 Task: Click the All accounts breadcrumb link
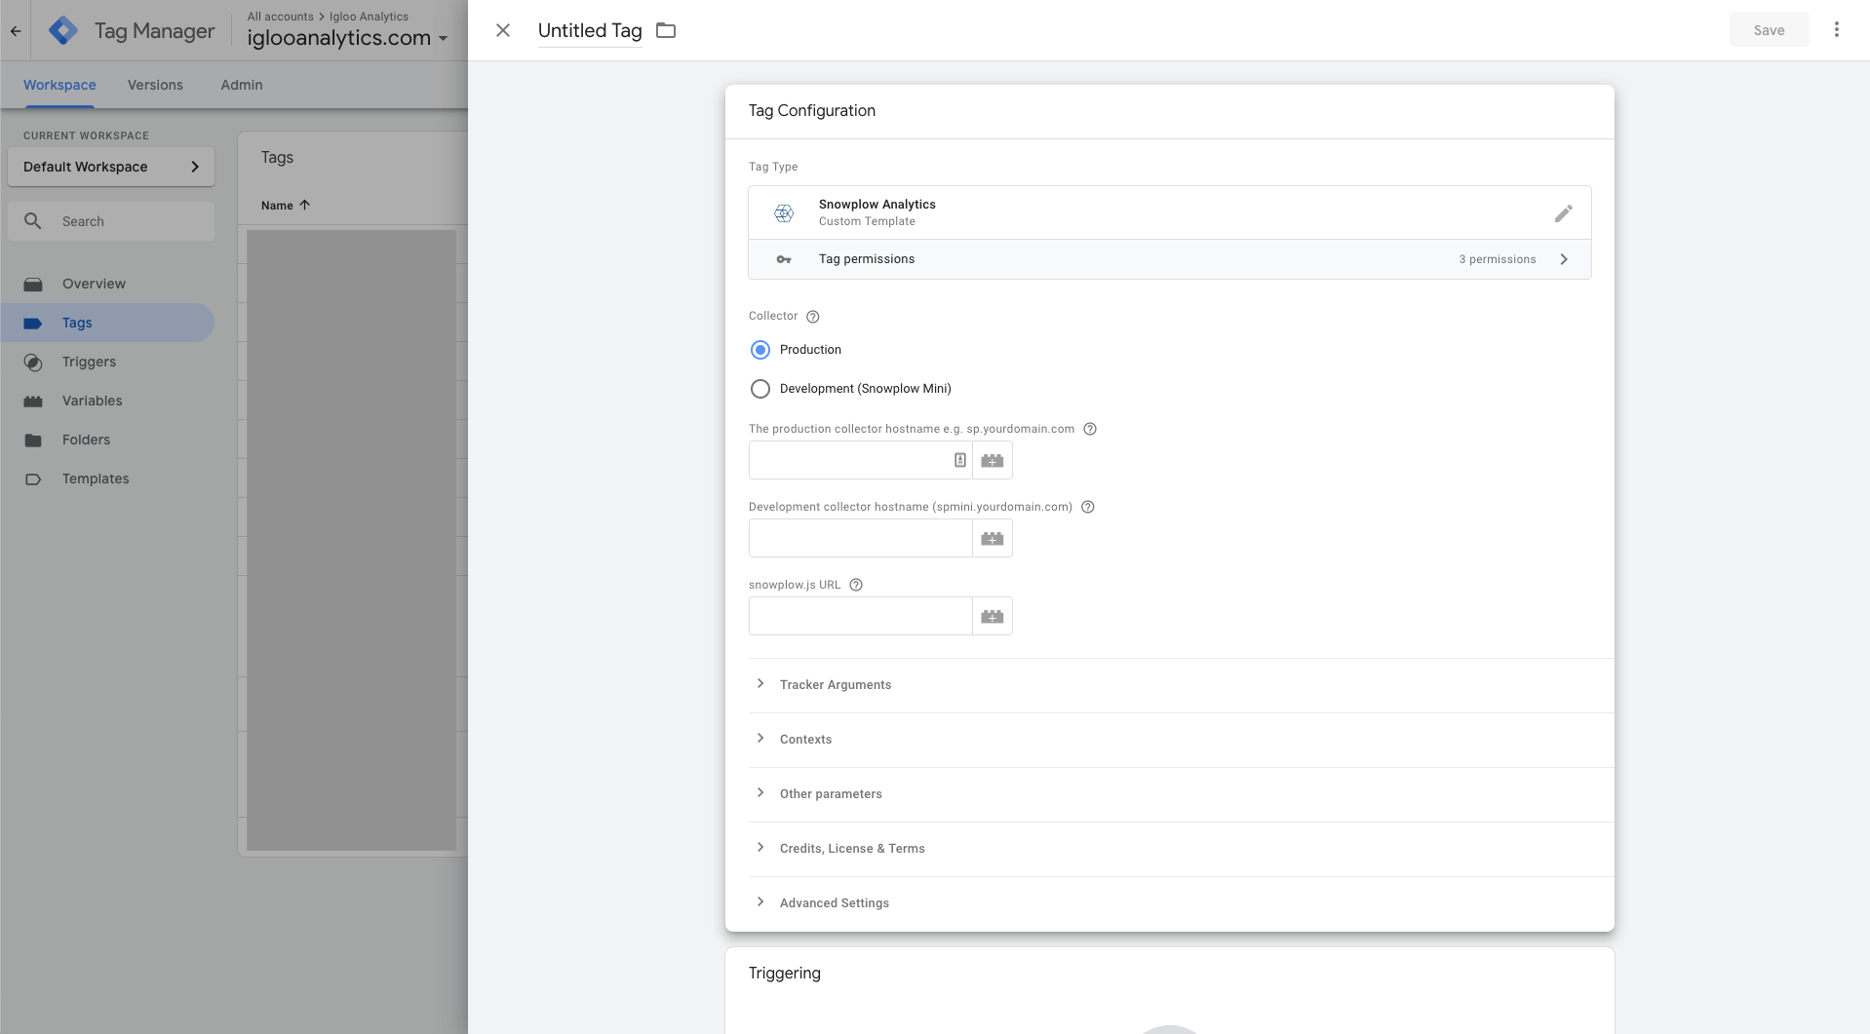pos(281,17)
